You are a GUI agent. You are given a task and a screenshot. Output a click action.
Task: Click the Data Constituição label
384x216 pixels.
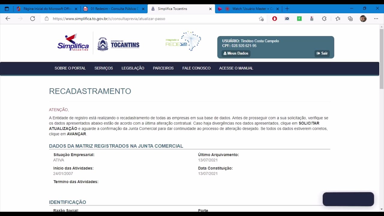(215, 168)
